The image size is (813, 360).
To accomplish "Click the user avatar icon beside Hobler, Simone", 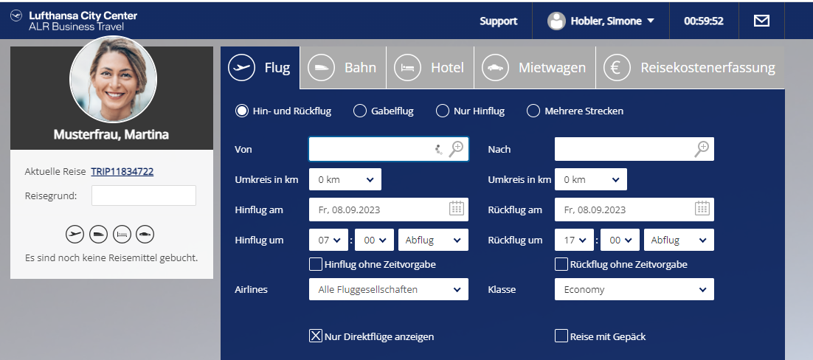I will pos(556,21).
